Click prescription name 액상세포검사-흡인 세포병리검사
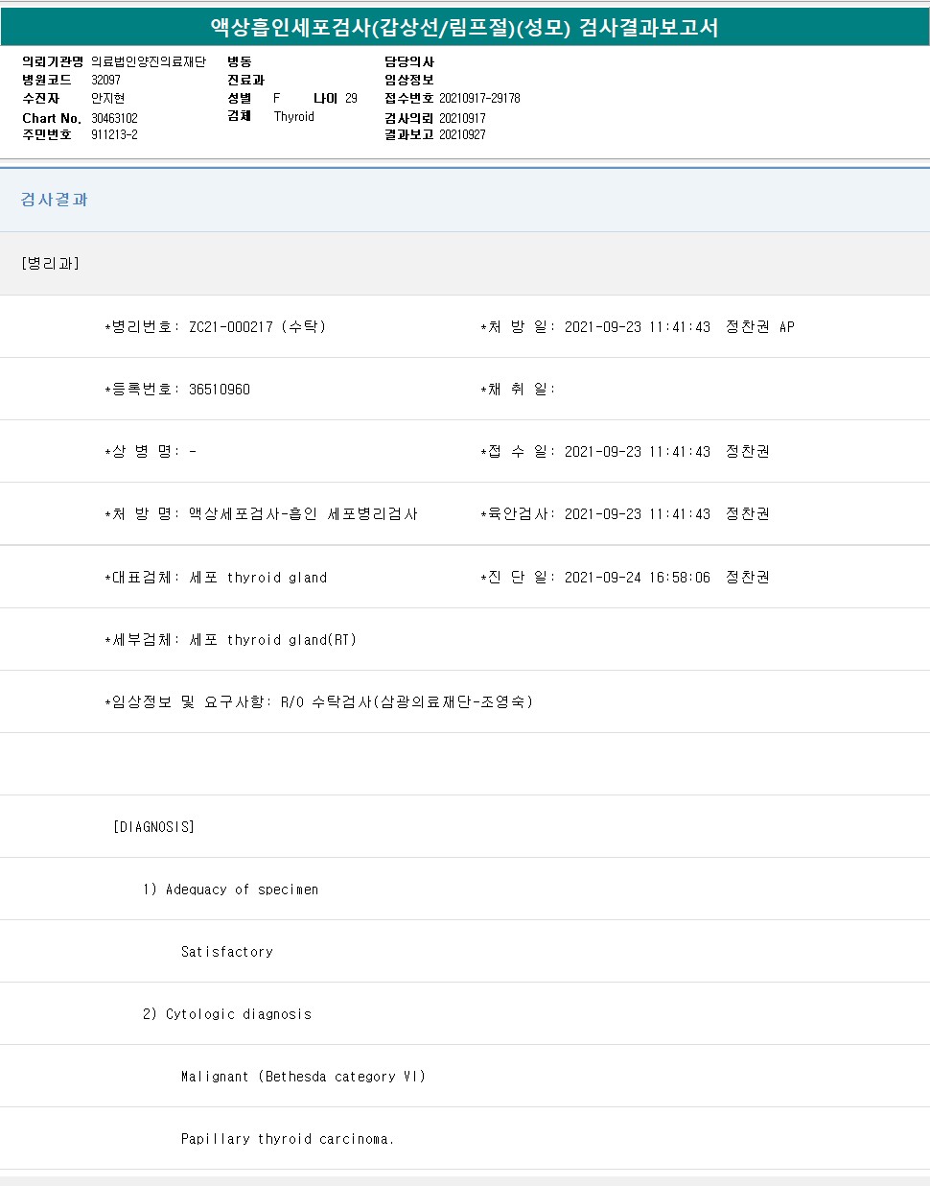 [x=303, y=514]
